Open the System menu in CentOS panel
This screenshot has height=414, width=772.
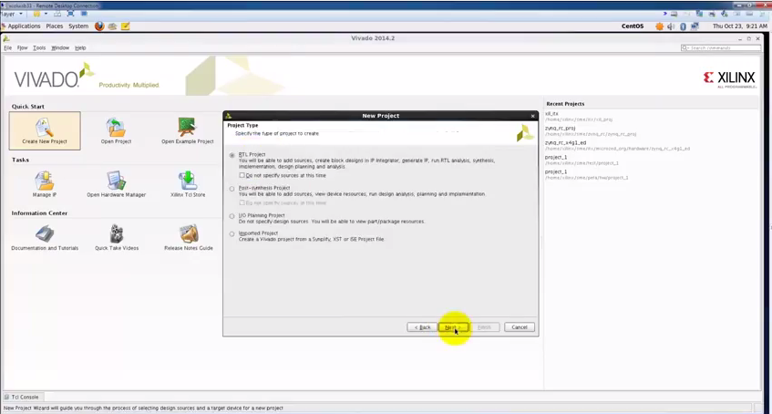pyautogui.click(x=78, y=26)
